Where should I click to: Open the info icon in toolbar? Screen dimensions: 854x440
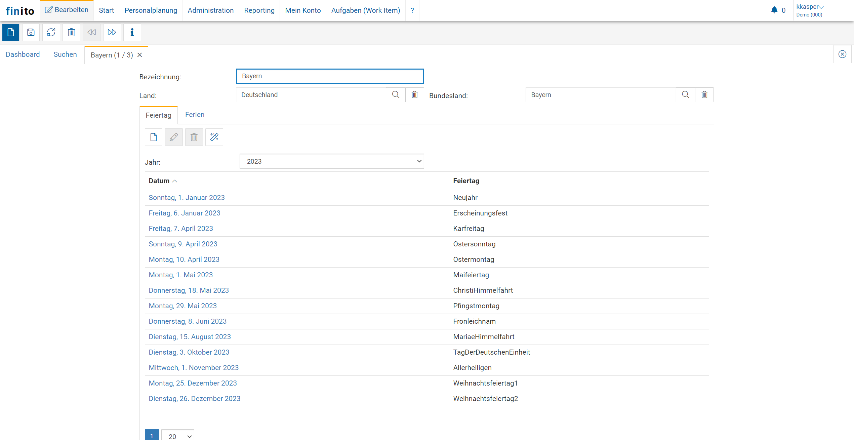132,32
